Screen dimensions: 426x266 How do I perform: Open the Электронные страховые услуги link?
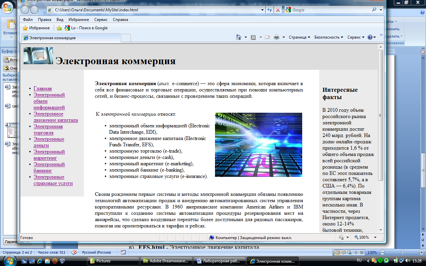coord(53,180)
